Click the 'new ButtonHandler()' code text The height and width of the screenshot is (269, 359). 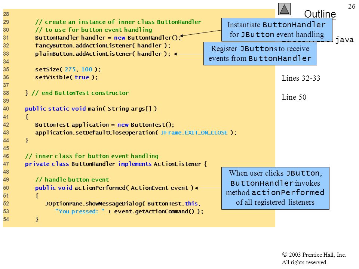[x=147, y=38]
